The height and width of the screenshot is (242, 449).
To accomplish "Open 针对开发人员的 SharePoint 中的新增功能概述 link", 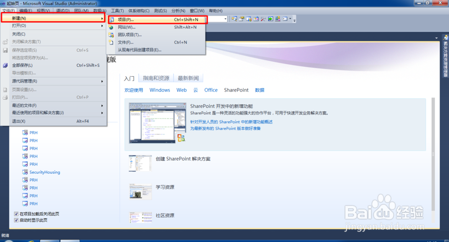I will pyautogui.click(x=231, y=122).
